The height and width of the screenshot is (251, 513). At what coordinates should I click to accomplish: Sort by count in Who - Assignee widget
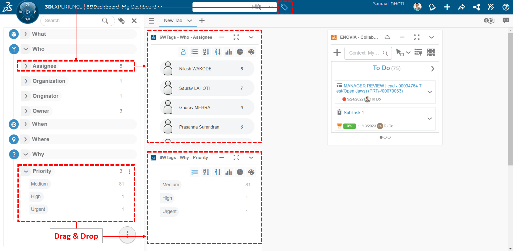[218, 52]
